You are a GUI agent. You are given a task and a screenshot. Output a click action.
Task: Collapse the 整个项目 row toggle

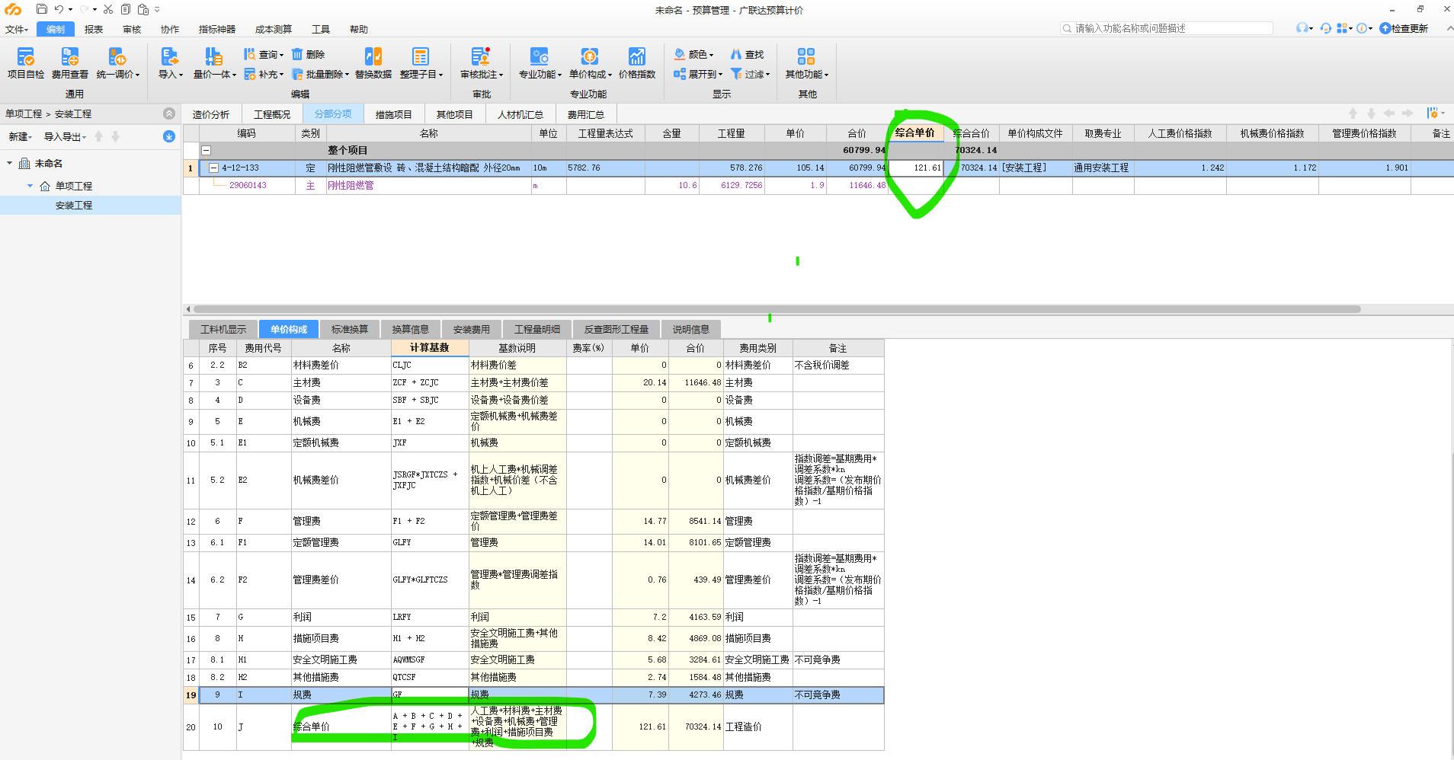206,151
